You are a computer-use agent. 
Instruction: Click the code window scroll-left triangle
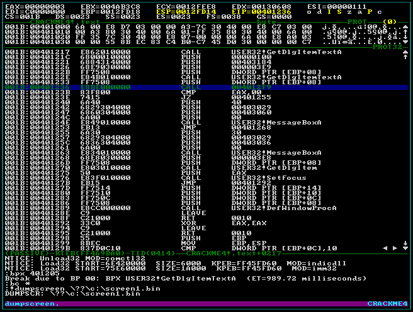pyautogui.click(x=385, y=248)
